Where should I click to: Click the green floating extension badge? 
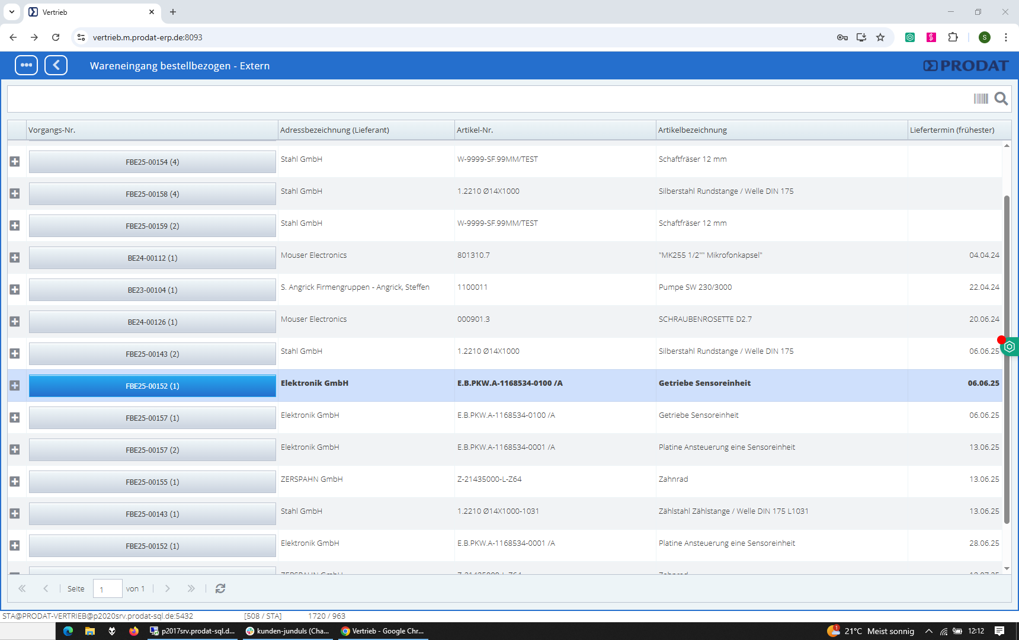(x=1010, y=347)
